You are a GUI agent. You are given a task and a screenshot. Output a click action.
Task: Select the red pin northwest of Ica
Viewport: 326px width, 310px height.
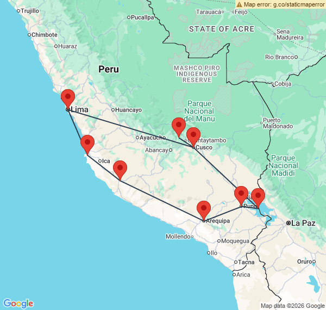(87, 145)
